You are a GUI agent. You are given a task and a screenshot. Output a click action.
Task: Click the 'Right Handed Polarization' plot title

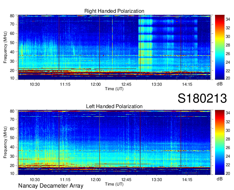114,11
